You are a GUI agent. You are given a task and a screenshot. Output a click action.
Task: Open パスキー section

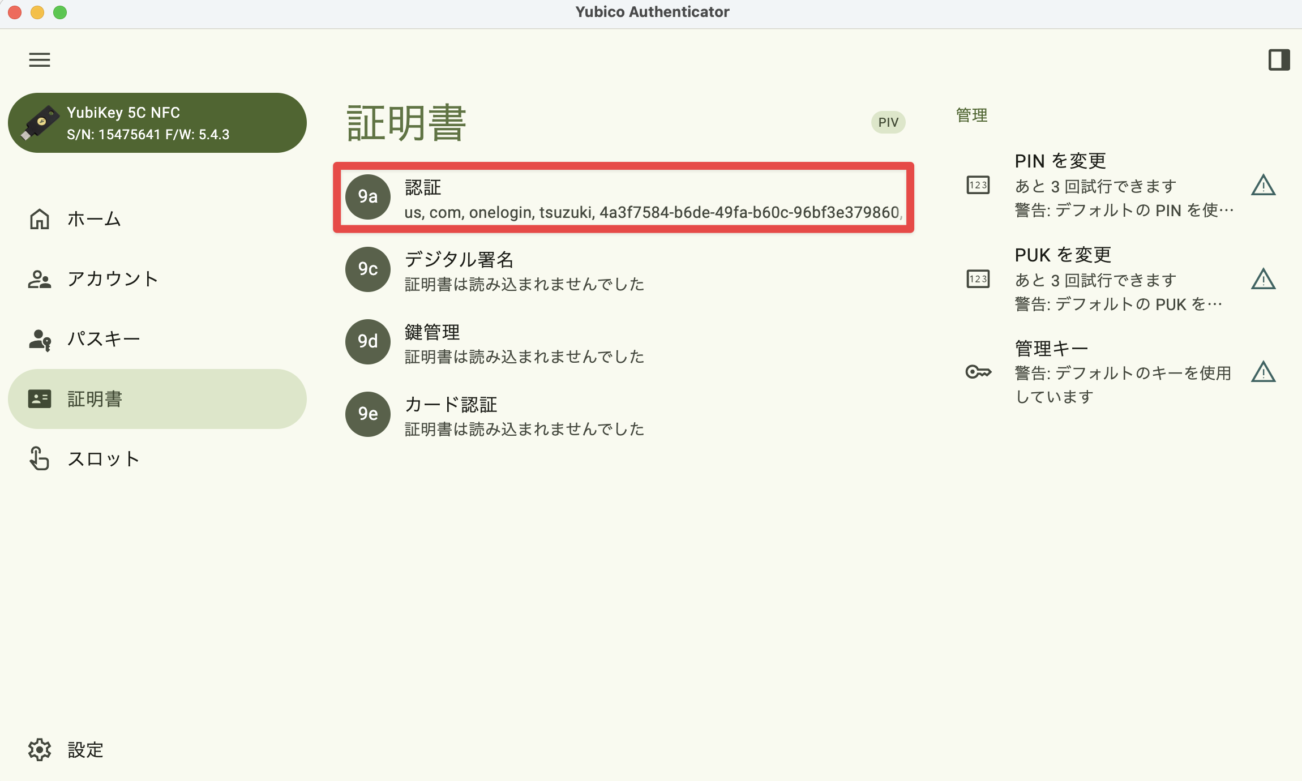coord(157,339)
